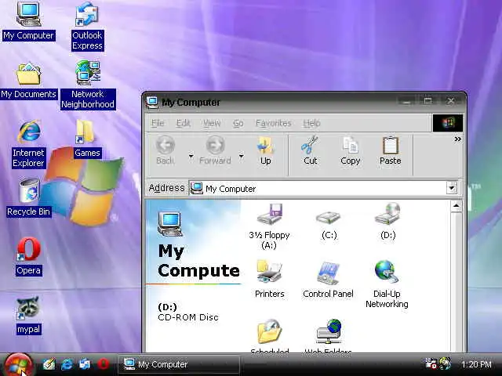Show more toolbar buttons chevron

[x=458, y=139]
